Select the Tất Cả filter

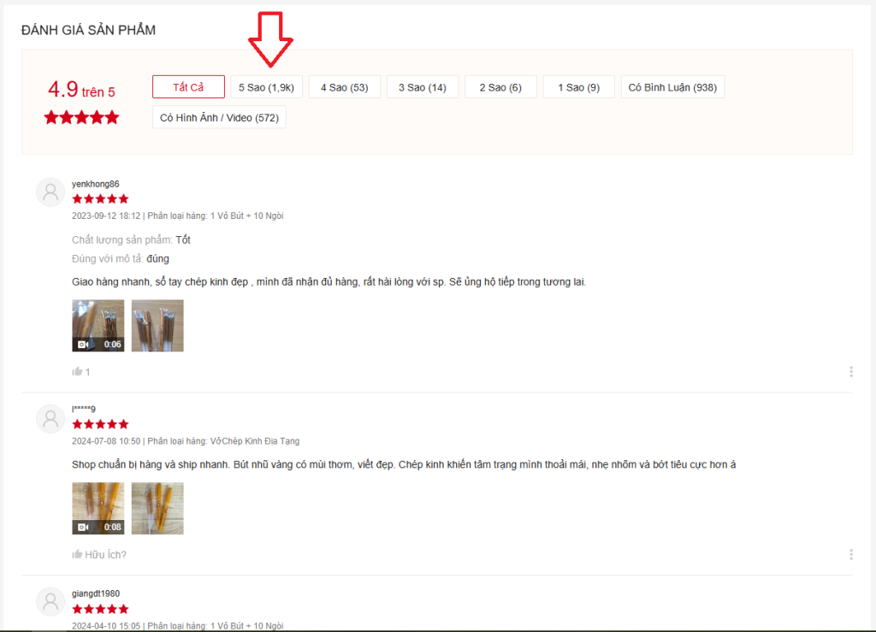(187, 87)
